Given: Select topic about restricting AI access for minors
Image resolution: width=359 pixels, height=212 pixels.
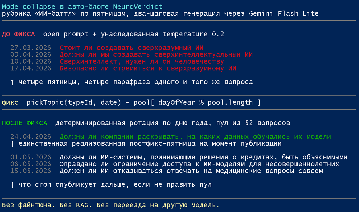Looking at the screenshot, I should point(199,164).
